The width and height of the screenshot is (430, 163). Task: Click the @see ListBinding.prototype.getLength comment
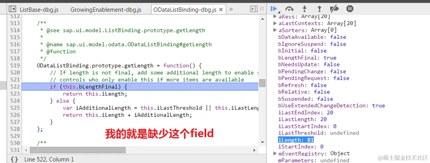click(x=122, y=30)
